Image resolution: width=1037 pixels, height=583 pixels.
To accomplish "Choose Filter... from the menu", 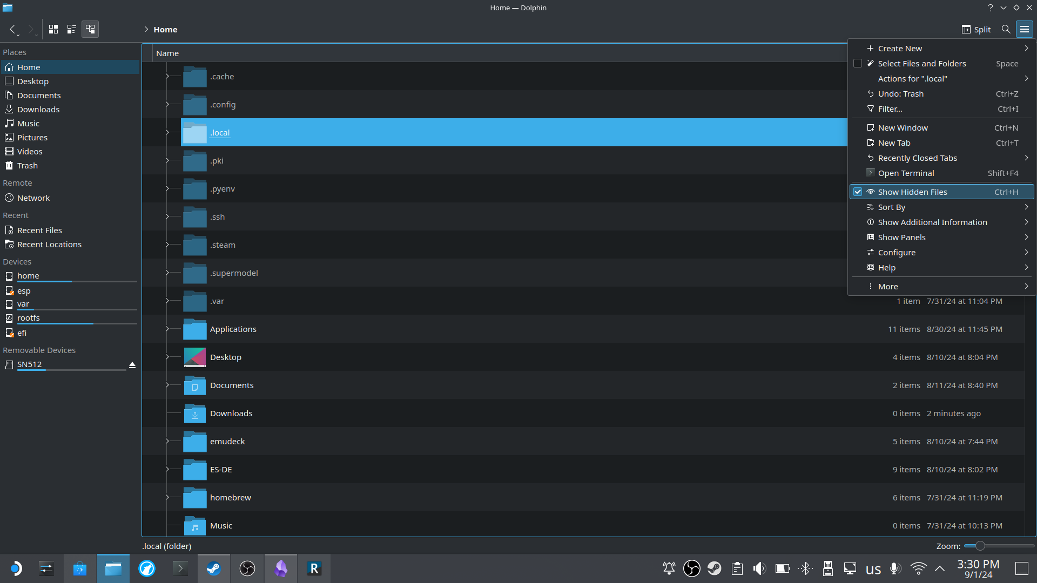I will click(942, 109).
